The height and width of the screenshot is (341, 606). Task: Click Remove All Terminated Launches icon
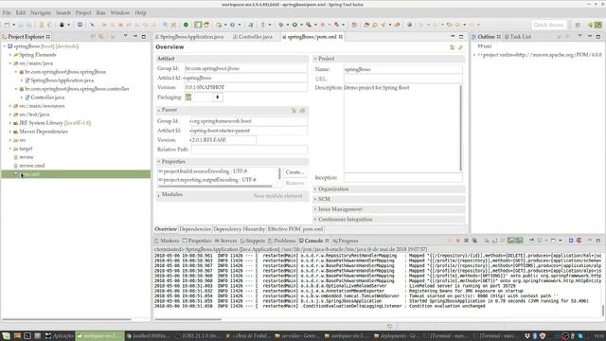474,241
